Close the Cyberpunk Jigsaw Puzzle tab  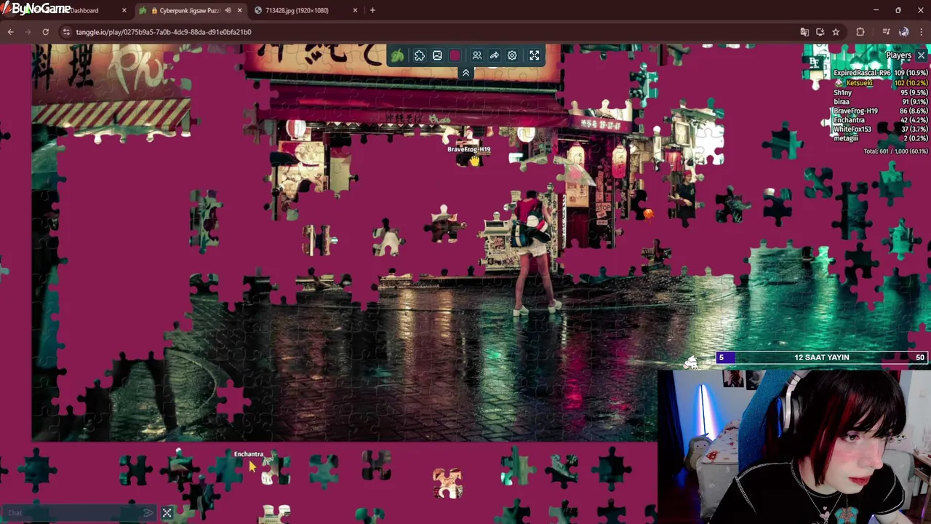pyautogui.click(x=239, y=10)
